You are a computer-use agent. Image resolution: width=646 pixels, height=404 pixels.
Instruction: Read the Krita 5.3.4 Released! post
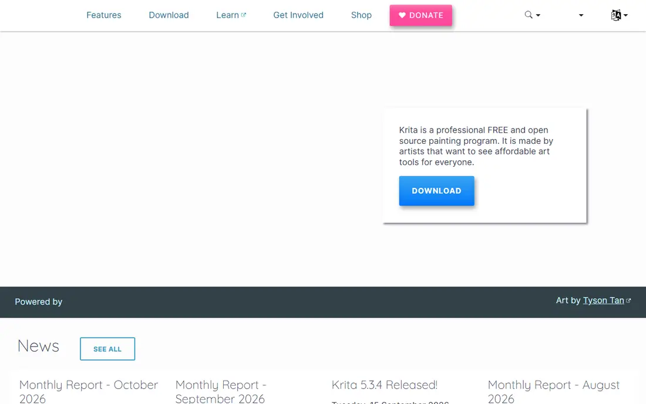point(385,385)
